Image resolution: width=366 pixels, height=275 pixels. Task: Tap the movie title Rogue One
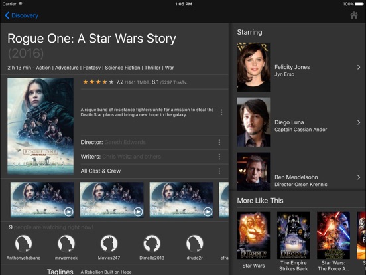click(91, 39)
